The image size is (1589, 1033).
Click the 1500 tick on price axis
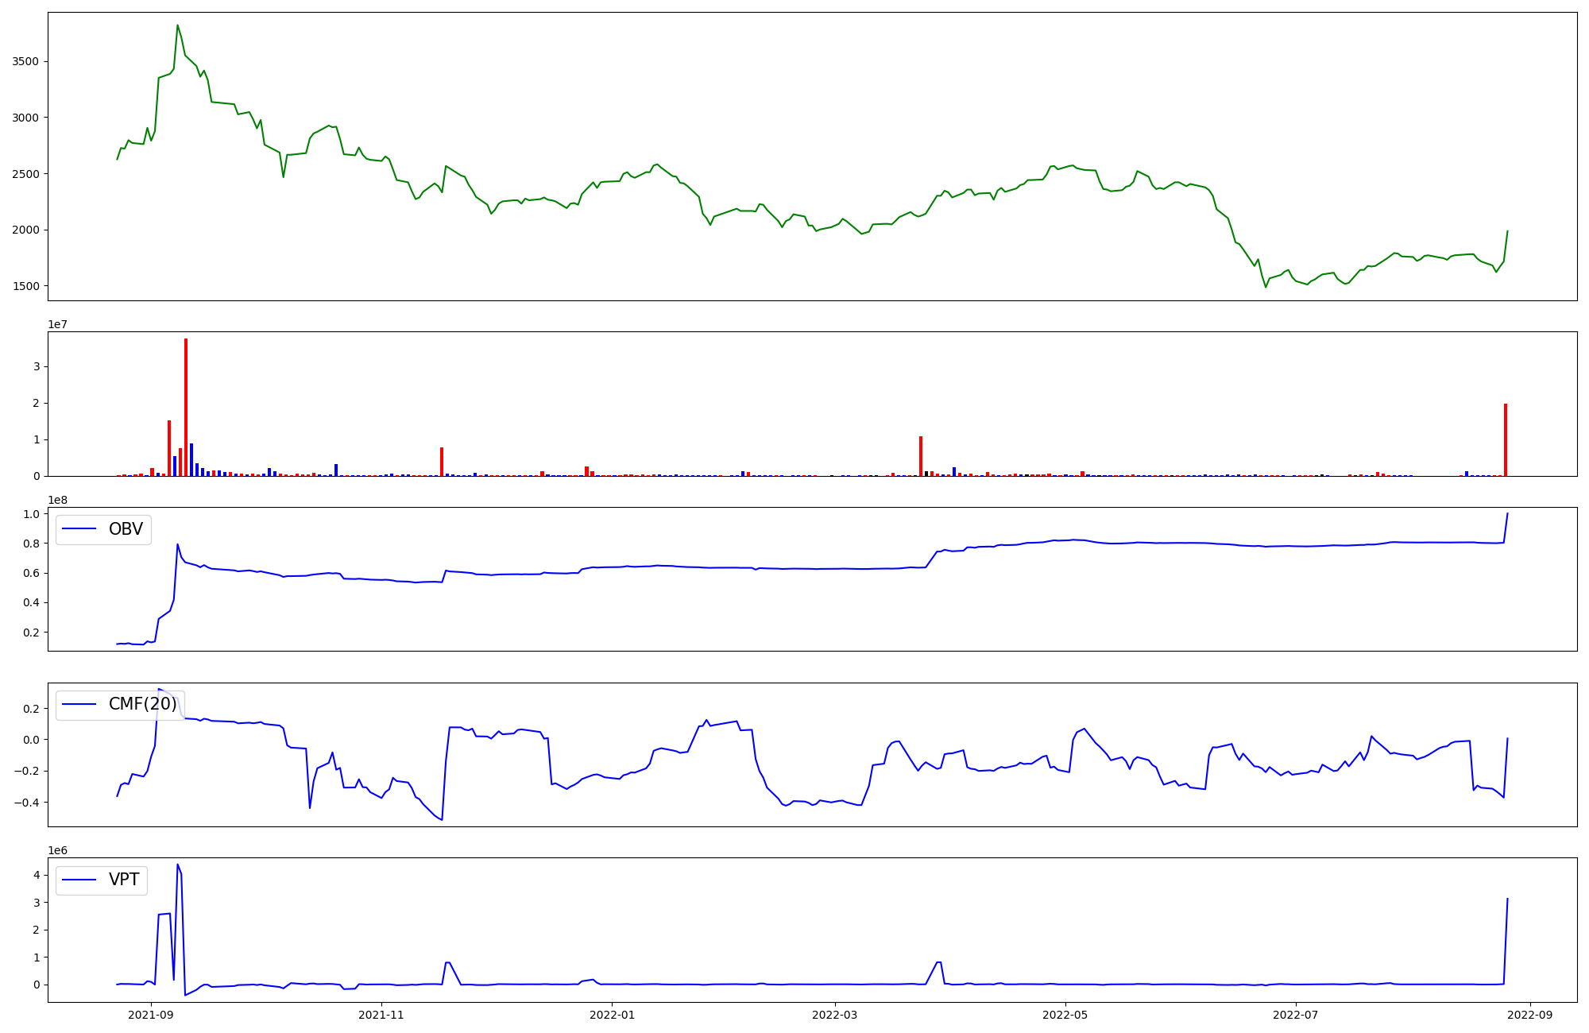tap(25, 286)
